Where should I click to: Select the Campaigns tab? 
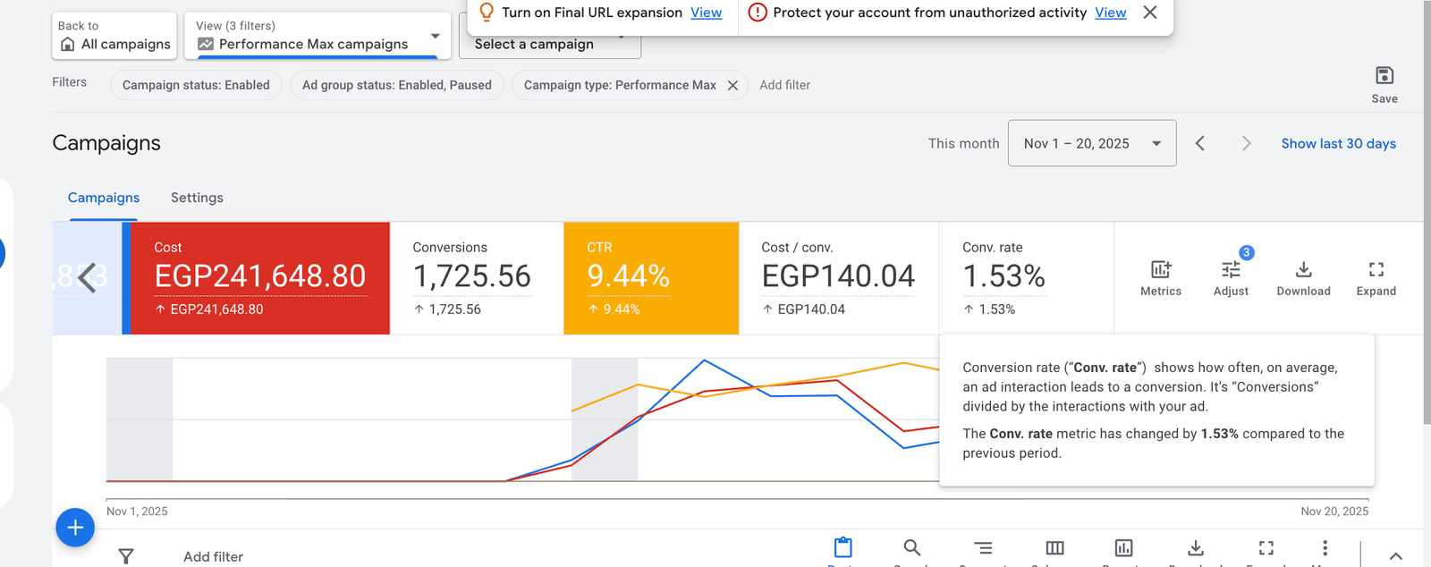tap(104, 198)
